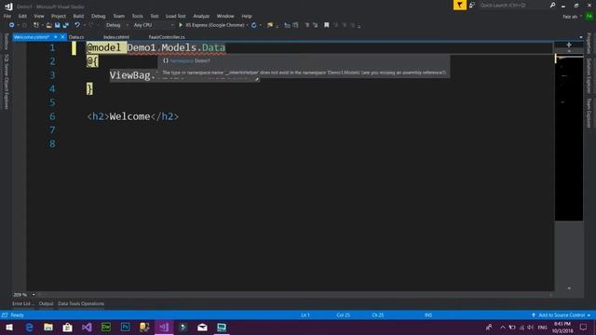596x335 pixels.
Task: Click the feedback icon beside Quick Launch
Action: tap(472, 5)
